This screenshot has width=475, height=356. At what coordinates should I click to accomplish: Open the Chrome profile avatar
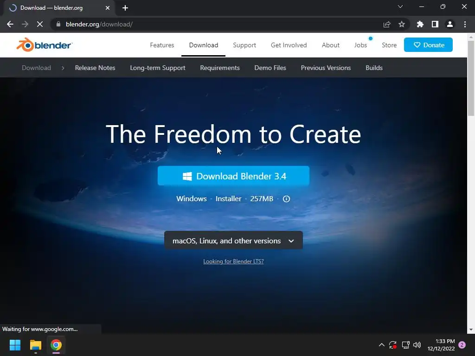click(x=450, y=24)
